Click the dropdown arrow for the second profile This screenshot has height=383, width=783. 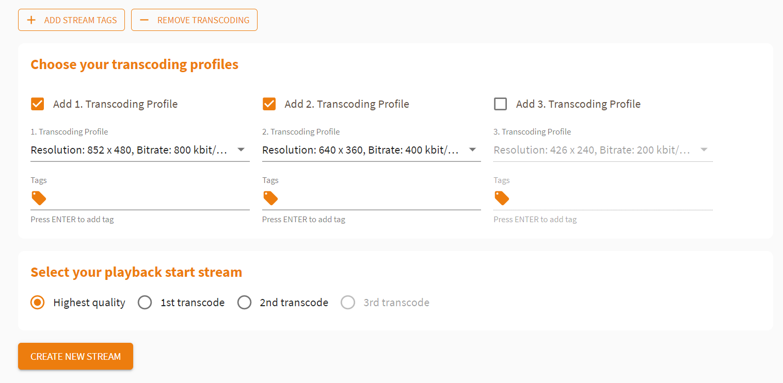click(x=472, y=149)
